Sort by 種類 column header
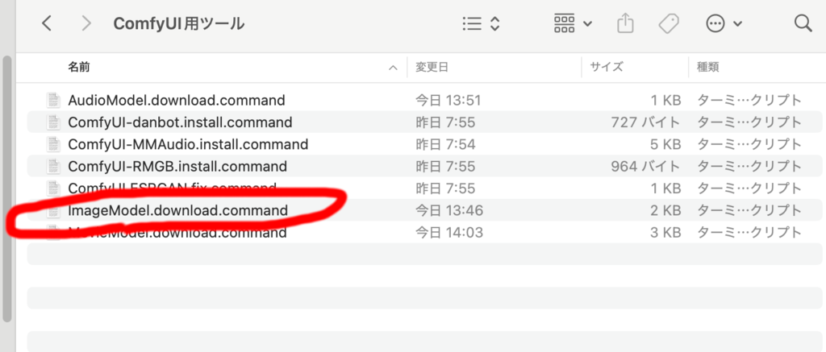The height and width of the screenshot is (352, 826). [708, 67]
